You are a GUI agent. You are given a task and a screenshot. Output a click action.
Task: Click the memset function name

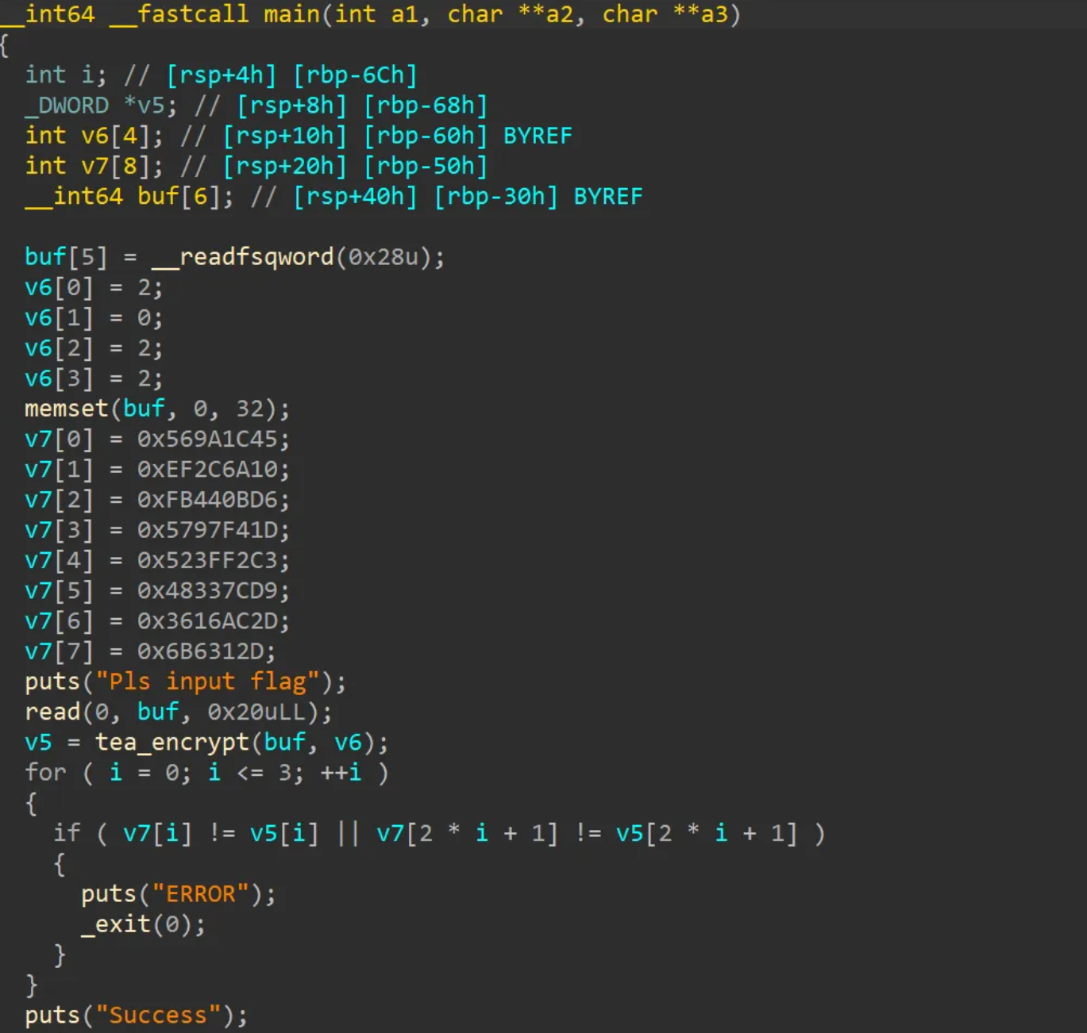(66, 409)
